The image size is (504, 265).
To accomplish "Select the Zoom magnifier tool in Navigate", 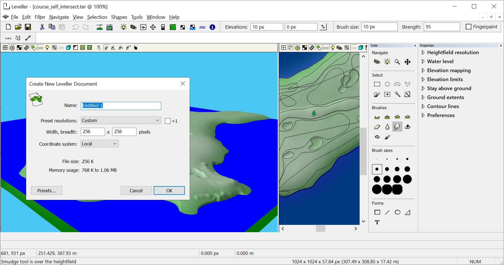I will 397,62.
